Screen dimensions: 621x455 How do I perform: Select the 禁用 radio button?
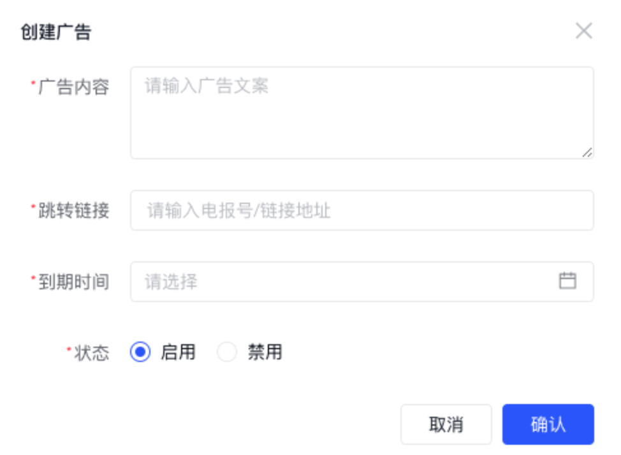pos(227,352)
